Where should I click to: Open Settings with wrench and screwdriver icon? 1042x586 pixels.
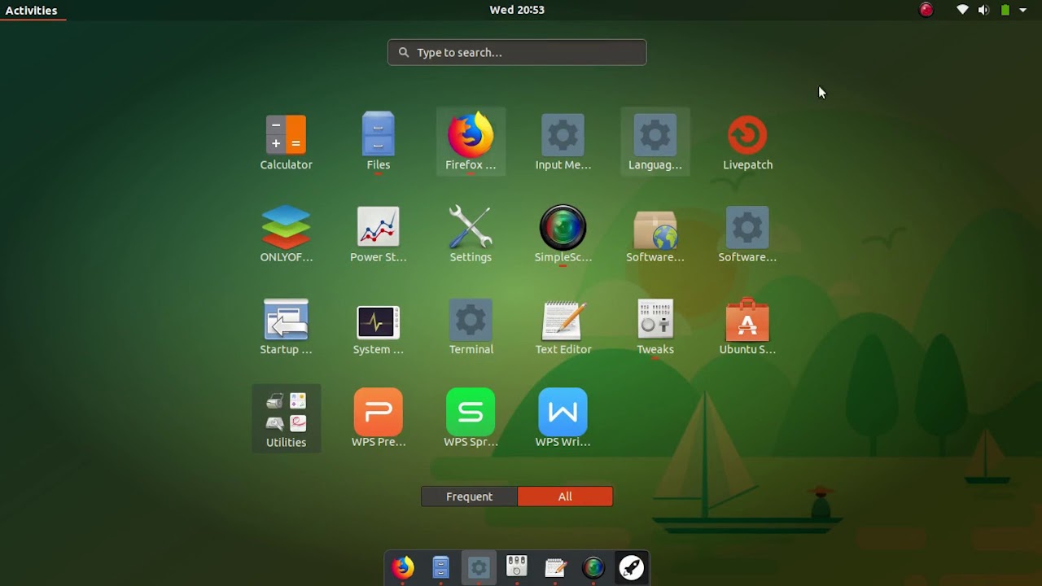point(471,234)
